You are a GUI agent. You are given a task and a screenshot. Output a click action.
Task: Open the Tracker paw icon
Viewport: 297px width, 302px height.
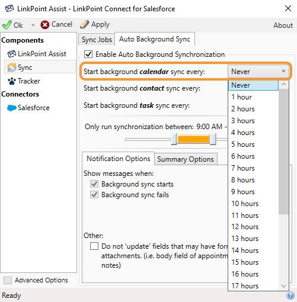12,81
